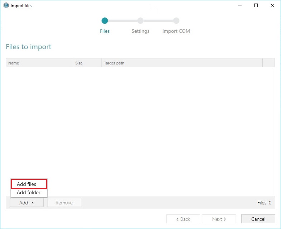The image size is (281, 229).
Task: Click the Back button
Action: pyautogui.click(x=183, y=219)
